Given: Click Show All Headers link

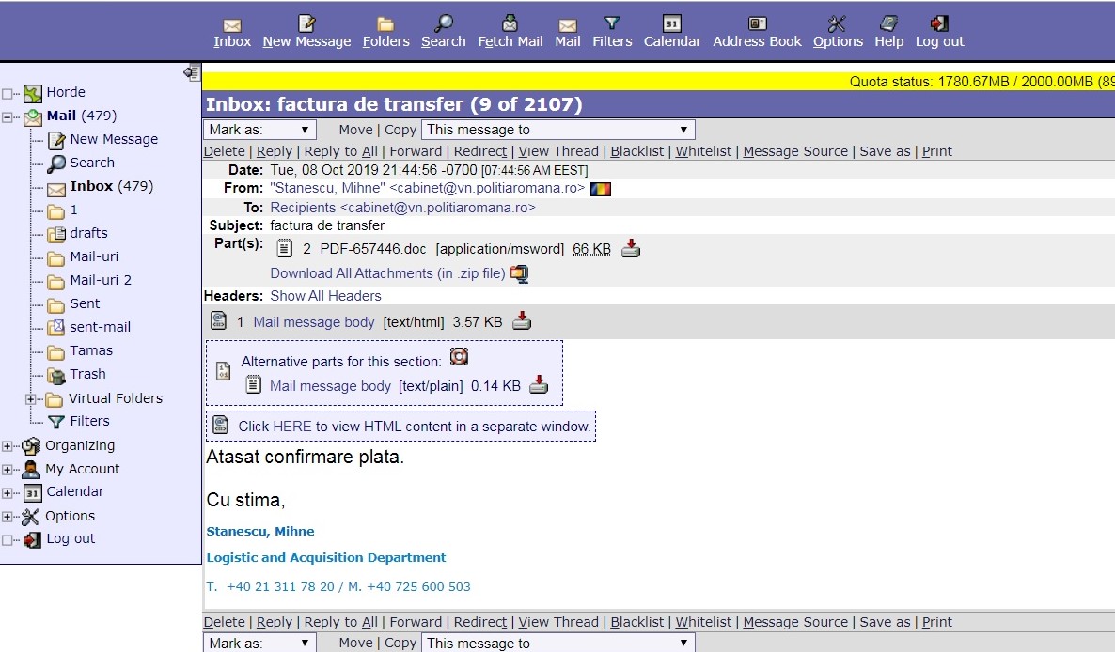Looking at the screenshot, I should click(325, 295).
